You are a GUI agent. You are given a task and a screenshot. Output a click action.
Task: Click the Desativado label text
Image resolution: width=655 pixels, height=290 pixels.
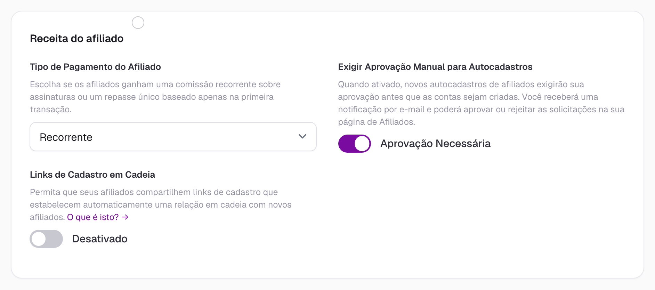[x=100, y=239]
